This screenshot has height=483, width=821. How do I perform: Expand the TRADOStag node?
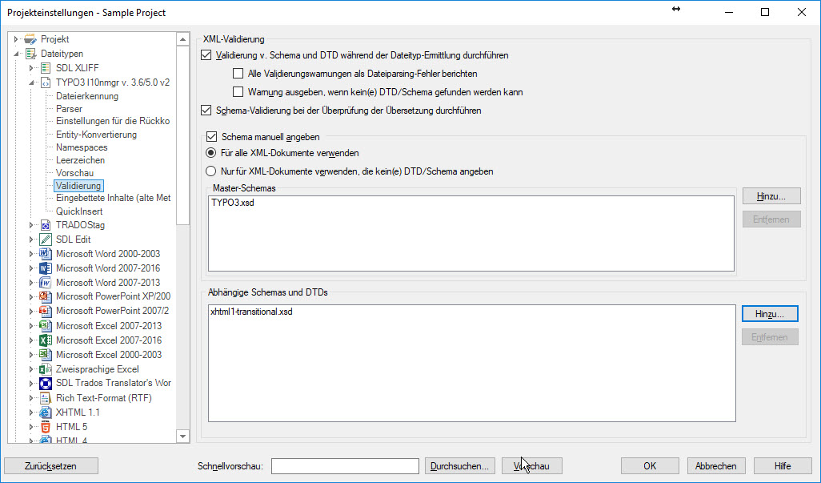coord(31,225)
